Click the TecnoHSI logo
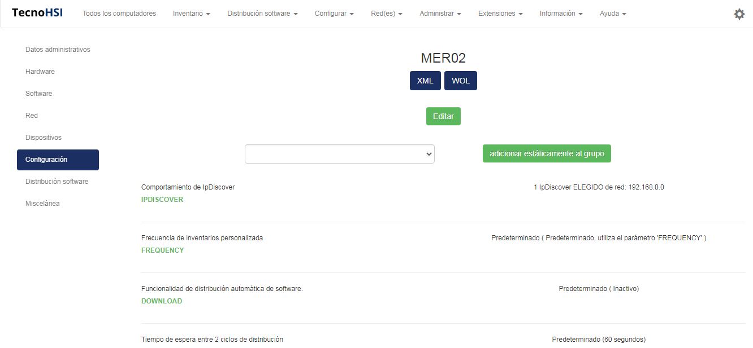Viewport: 753px width, 348px height. [x=37, y=13]
